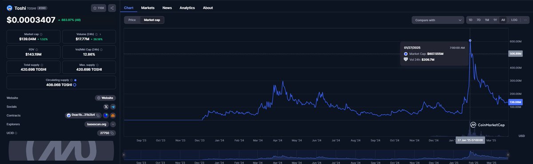The width and height of the screenshot is (533, 164).
Task: Copy the UCID 27750 value
Action: point(112,133)
